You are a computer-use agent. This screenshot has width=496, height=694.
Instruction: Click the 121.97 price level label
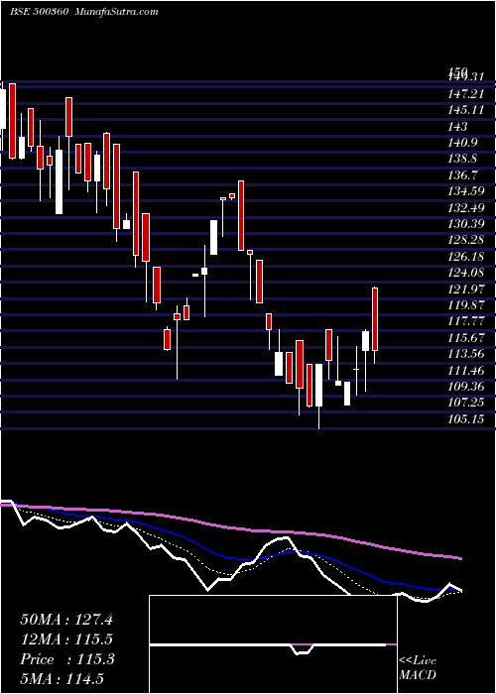[x=465, y=289]
